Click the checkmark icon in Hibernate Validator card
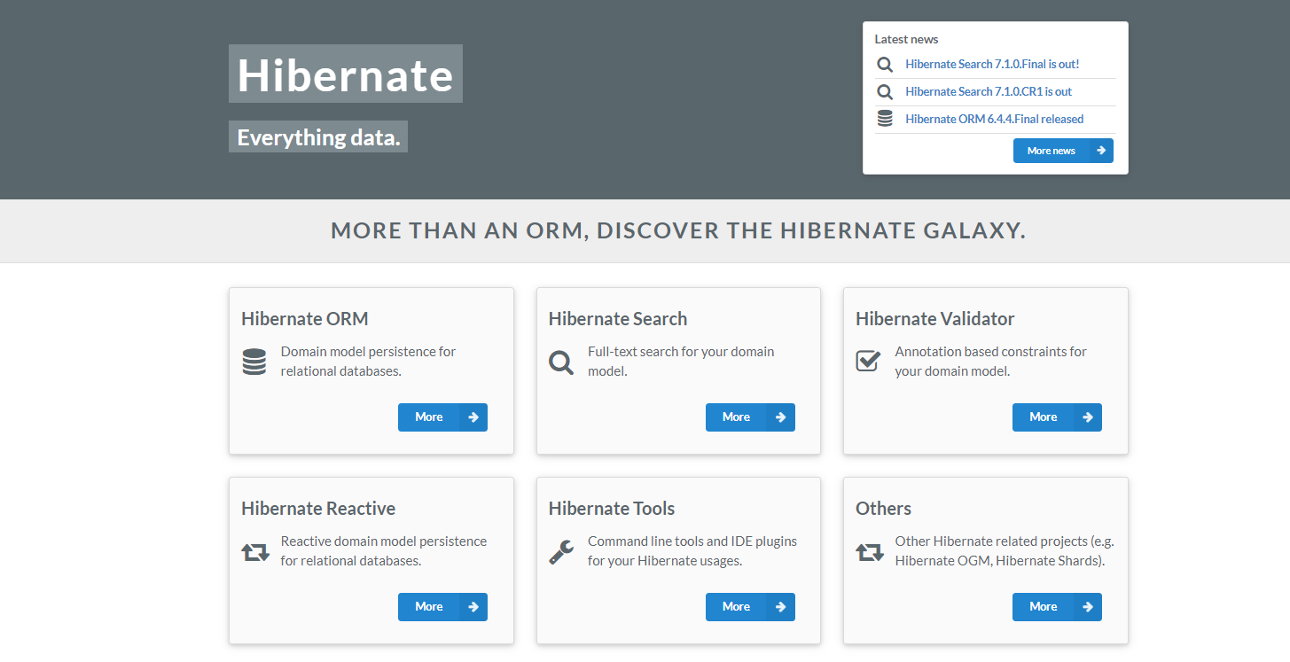Image resolution: width=1290 pixels, height=662 pixels. [868, 362]
